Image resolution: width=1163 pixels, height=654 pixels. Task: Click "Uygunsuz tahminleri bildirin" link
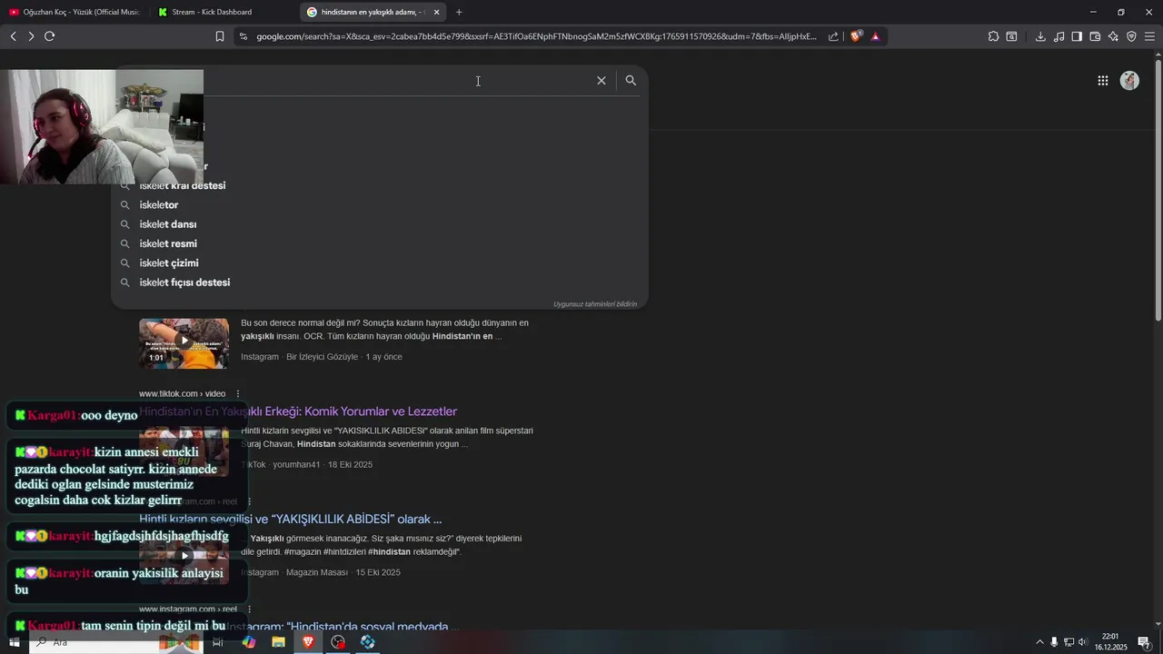pos(595,304)
